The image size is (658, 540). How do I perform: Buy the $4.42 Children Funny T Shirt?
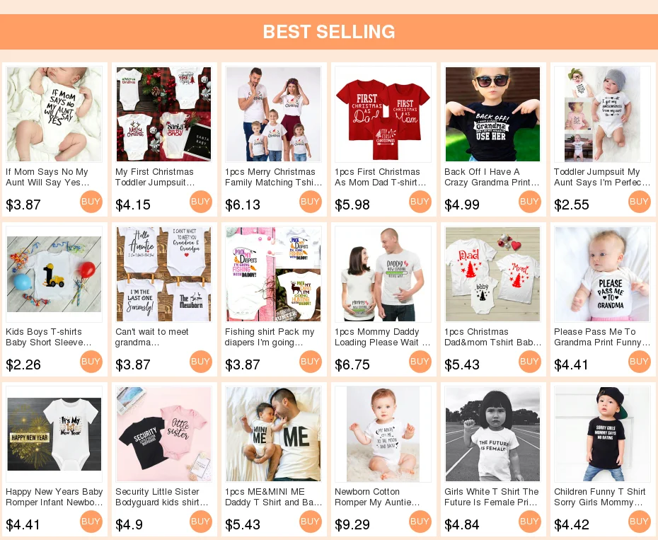tap(639, 522)
